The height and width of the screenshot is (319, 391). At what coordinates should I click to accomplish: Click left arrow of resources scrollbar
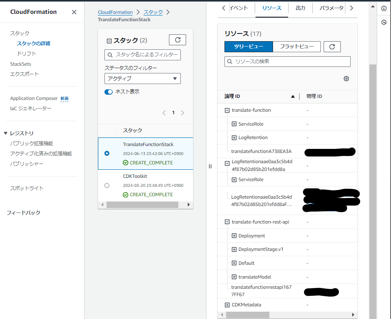click(x=222, y=315)
